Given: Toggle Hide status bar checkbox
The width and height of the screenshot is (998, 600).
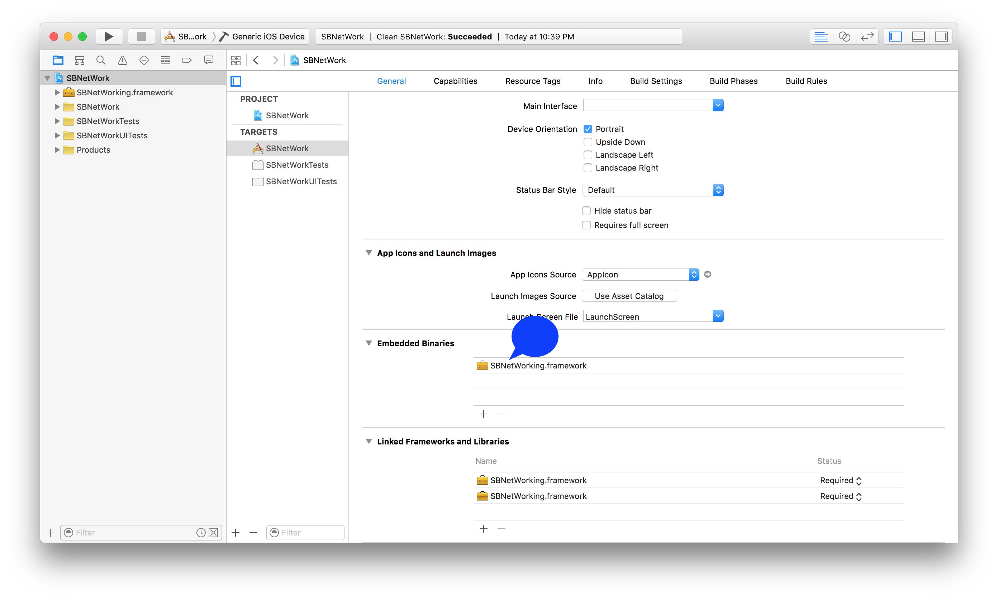Looking at the screenshot, I should pyautogui.click(x=588, y=210).
